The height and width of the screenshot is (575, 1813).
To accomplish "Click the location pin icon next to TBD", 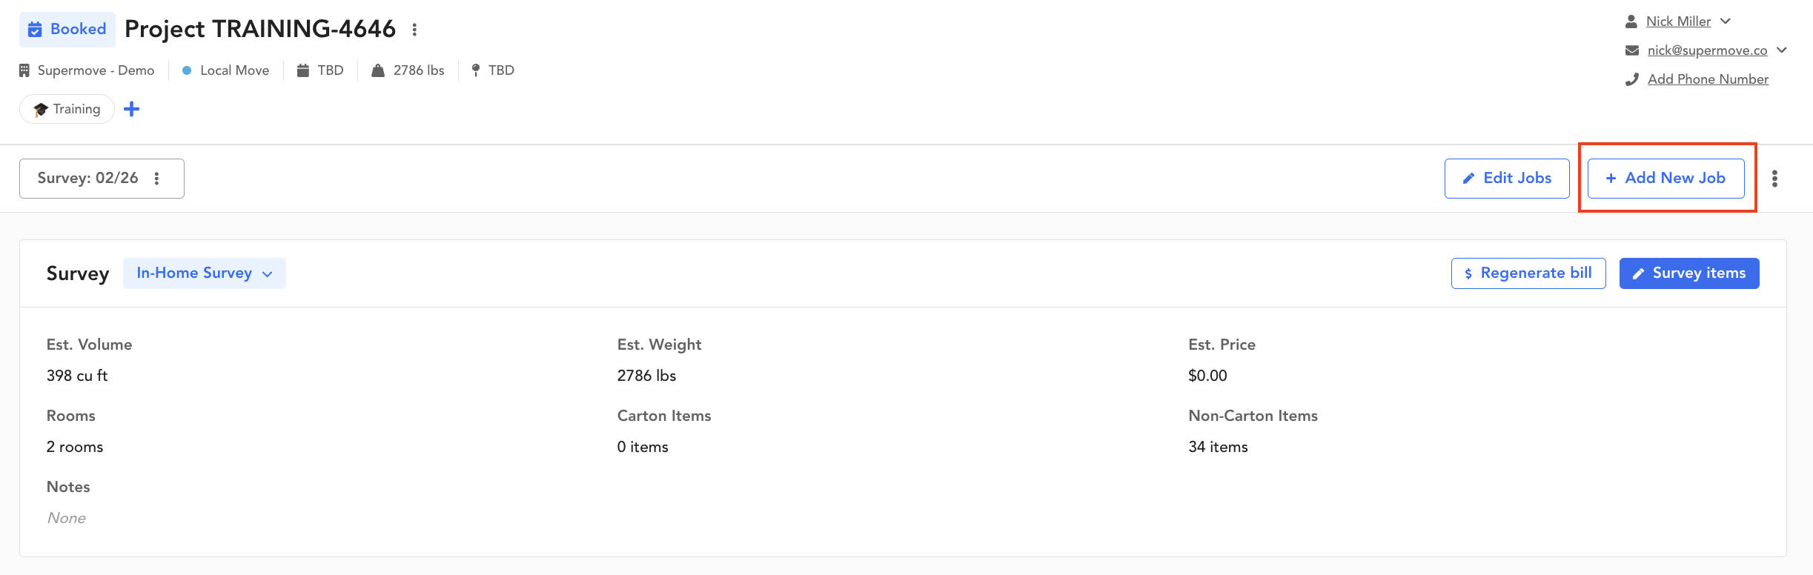I will click(x=476, y=70).
